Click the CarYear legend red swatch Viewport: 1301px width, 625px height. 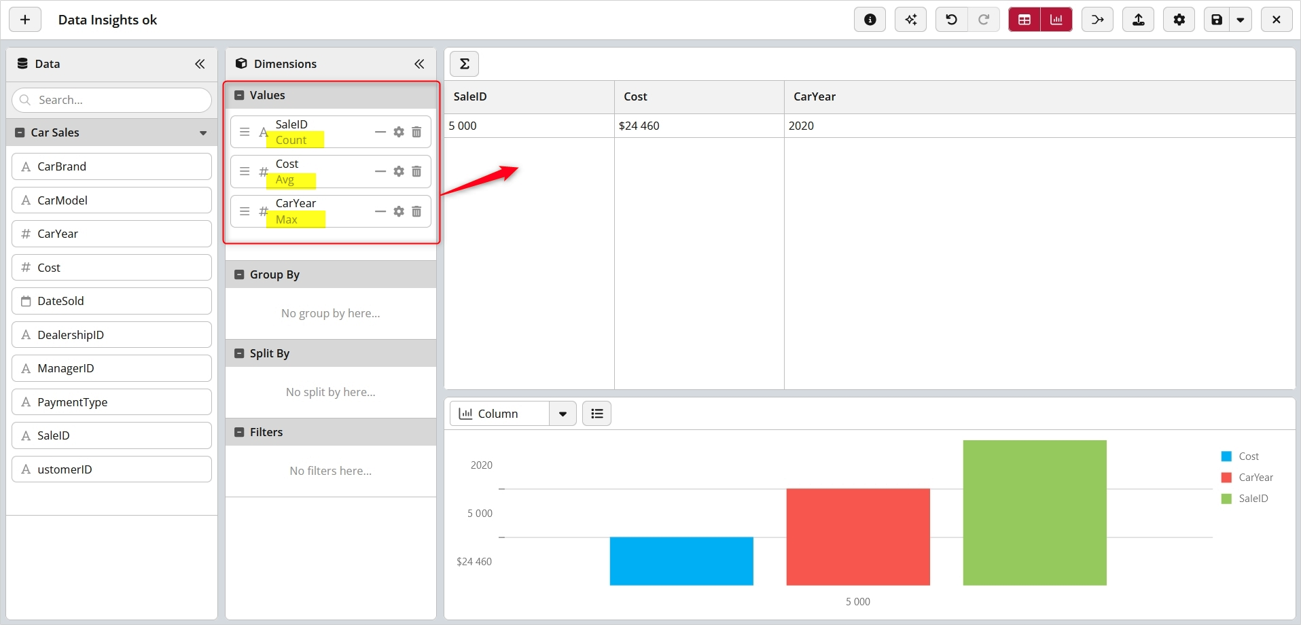pyautogui.click(x=1226, y=478)
